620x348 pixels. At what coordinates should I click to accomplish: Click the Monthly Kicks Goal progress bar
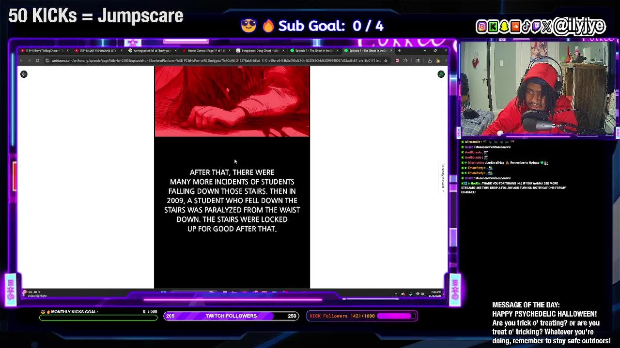click(98, 318)
